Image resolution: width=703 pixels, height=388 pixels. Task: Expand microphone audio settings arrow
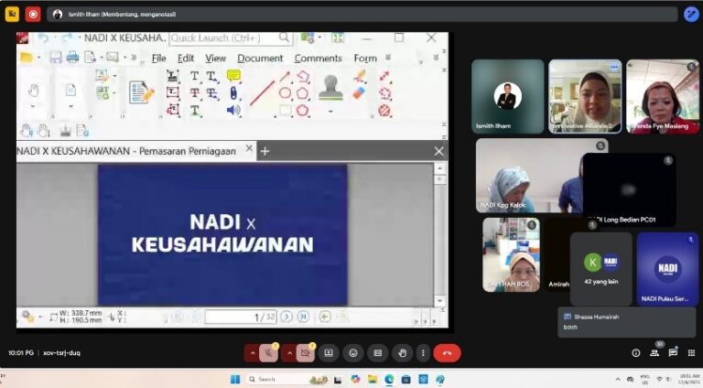click(x=253, y=353)
